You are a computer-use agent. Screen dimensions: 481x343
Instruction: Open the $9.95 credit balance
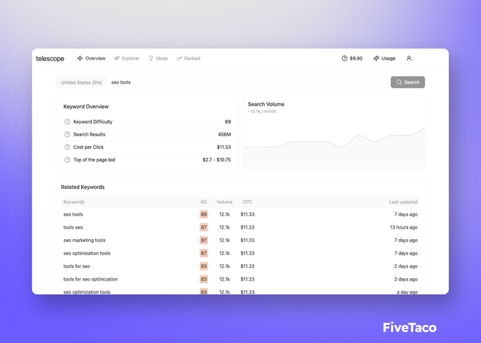click(352, 58)
